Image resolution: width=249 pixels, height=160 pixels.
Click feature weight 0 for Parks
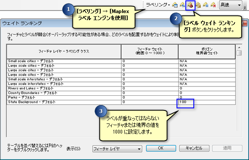pos(150,98)
